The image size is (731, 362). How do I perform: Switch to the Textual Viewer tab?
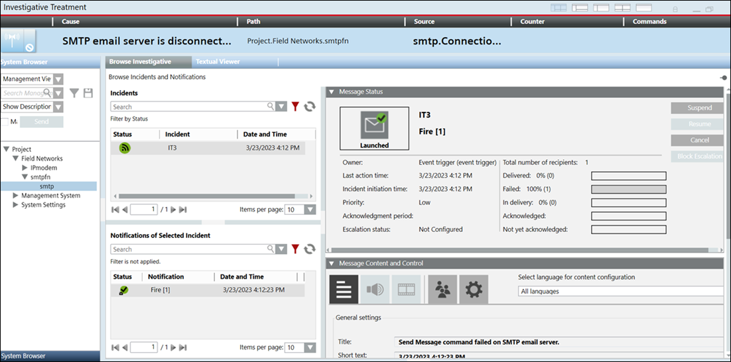[x=218, y=62]
